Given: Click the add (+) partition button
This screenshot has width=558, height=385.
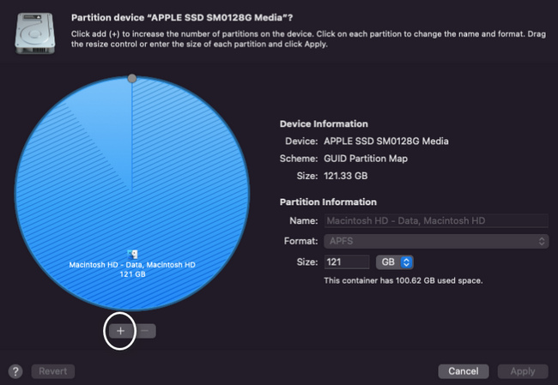Looking at the screenshot, I should [121, 331].
